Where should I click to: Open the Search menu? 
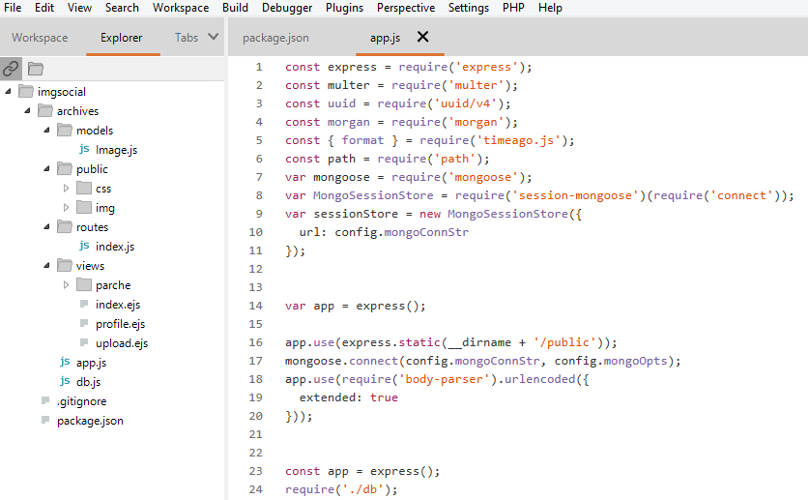coord(122,8)
